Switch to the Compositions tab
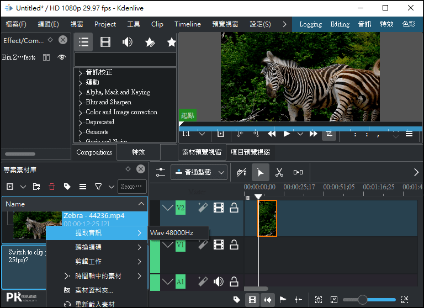 pyautogui.click(x=94, y=152)
